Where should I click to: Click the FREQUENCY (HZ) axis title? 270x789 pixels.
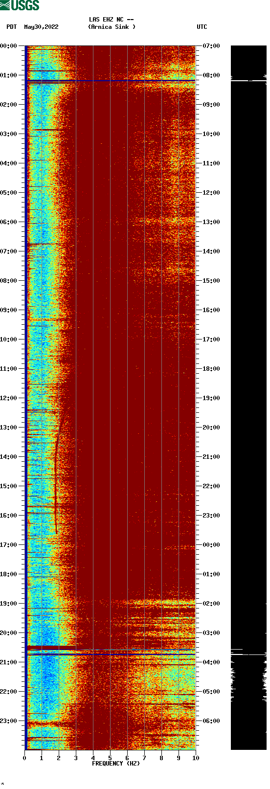pos(116,764)
